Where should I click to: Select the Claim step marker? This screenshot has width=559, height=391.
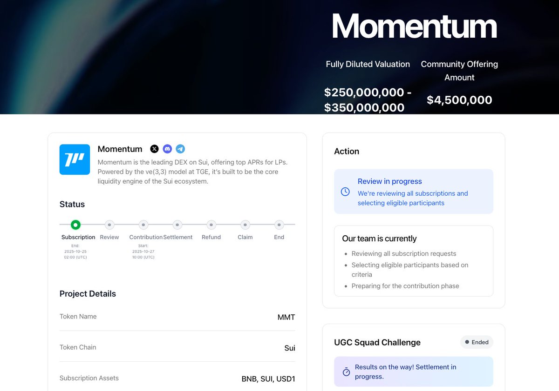[x=245, y=225]
